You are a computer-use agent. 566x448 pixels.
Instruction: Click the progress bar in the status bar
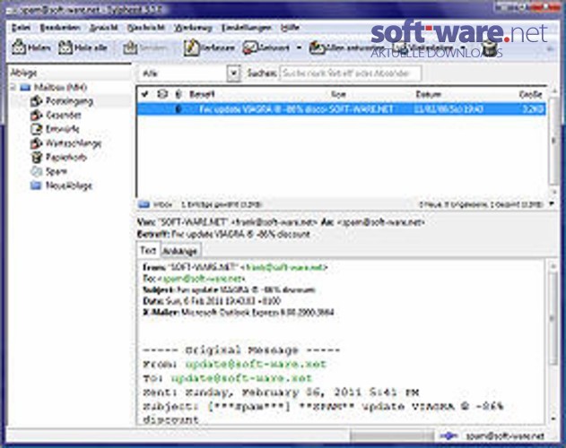pos(392,435)
